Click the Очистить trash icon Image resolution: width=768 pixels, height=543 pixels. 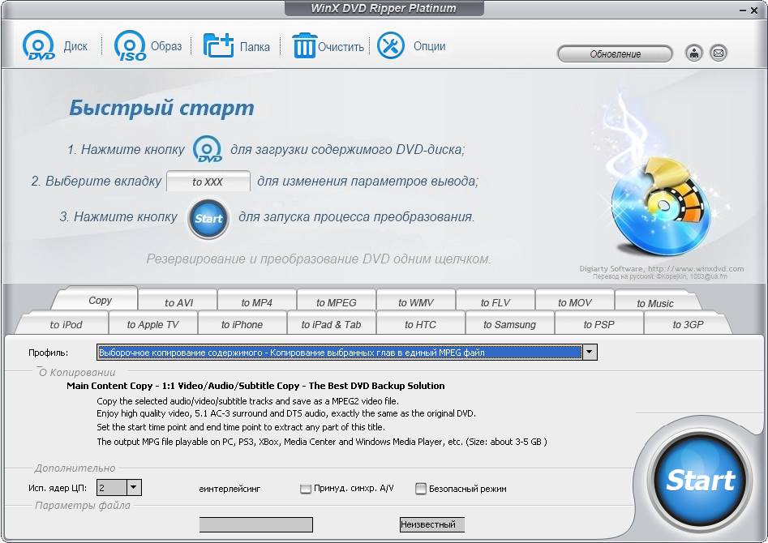click(304, 46)
